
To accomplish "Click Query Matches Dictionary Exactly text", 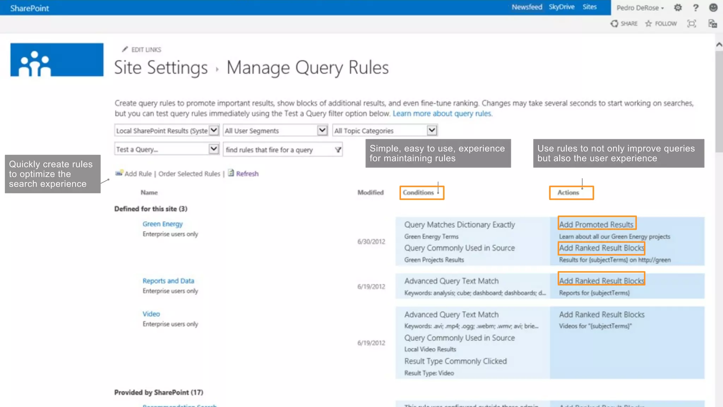I will [x=460, y=225].
